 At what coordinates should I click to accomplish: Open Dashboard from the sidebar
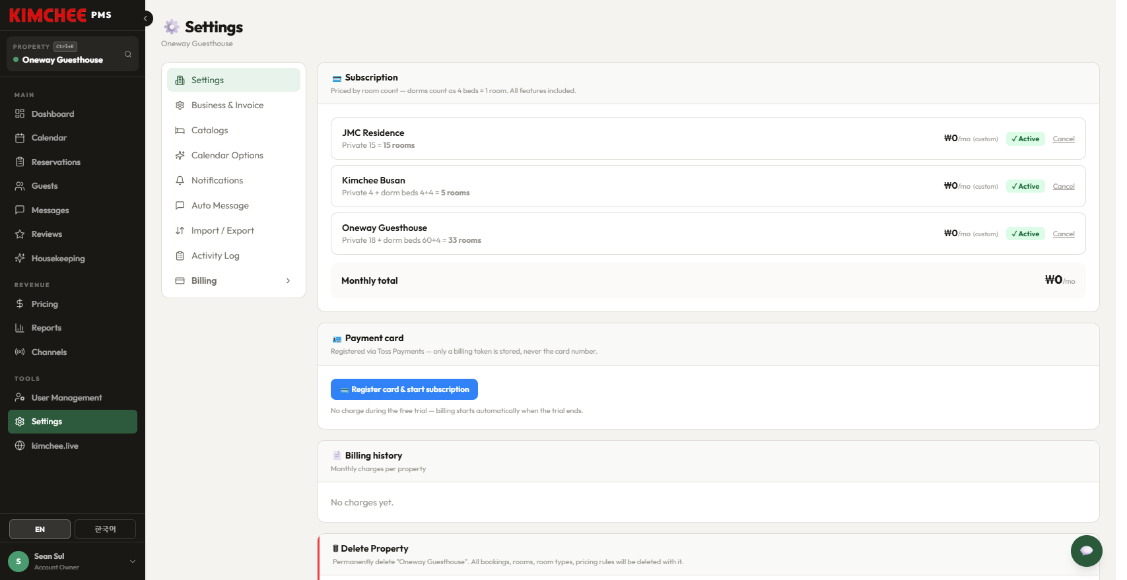click(73, 113)
